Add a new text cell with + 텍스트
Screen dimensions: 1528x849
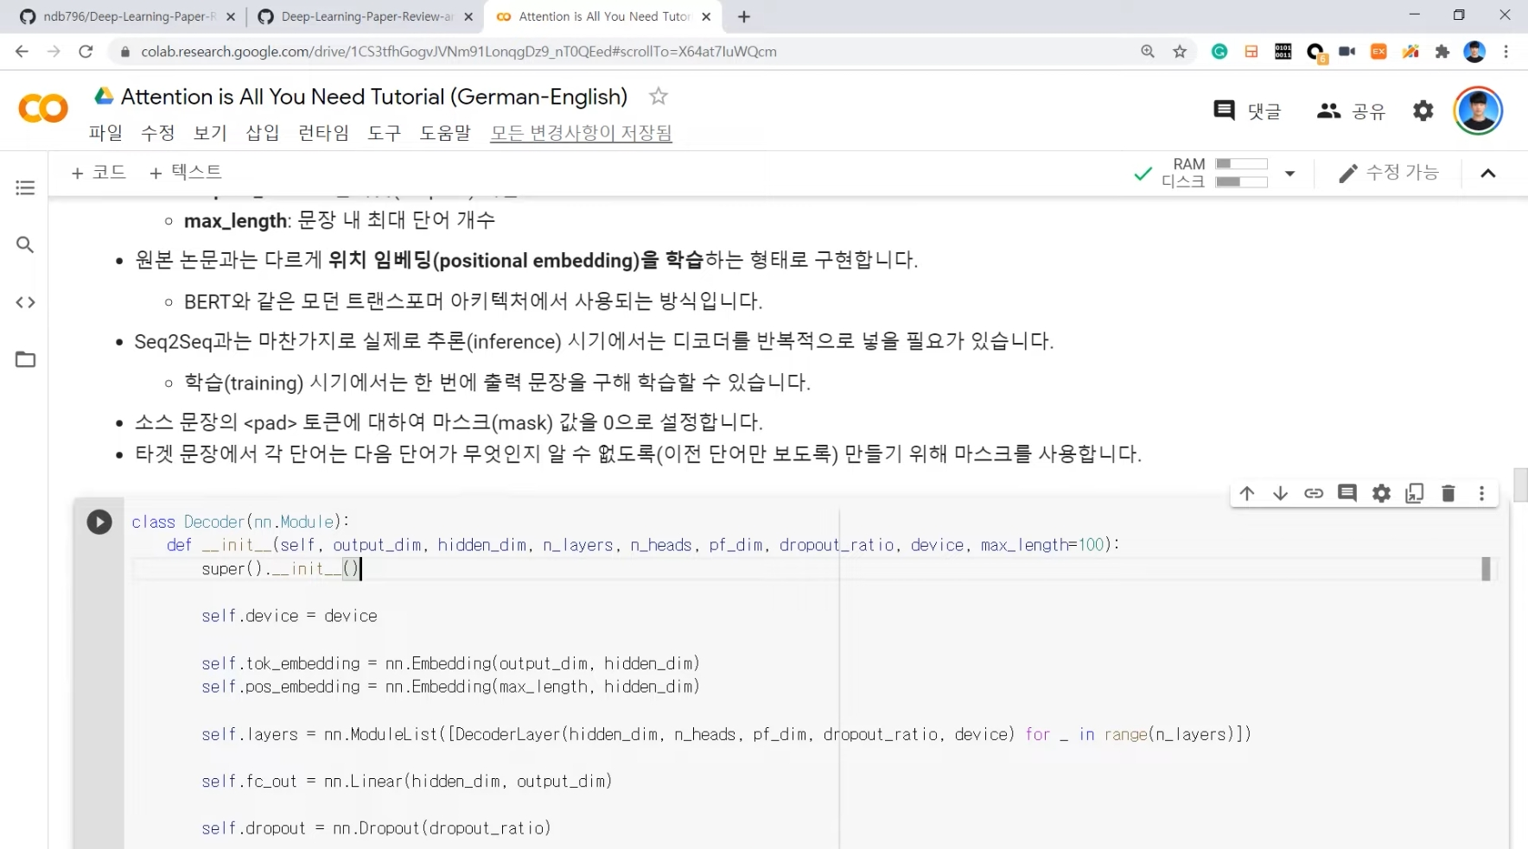186,172
